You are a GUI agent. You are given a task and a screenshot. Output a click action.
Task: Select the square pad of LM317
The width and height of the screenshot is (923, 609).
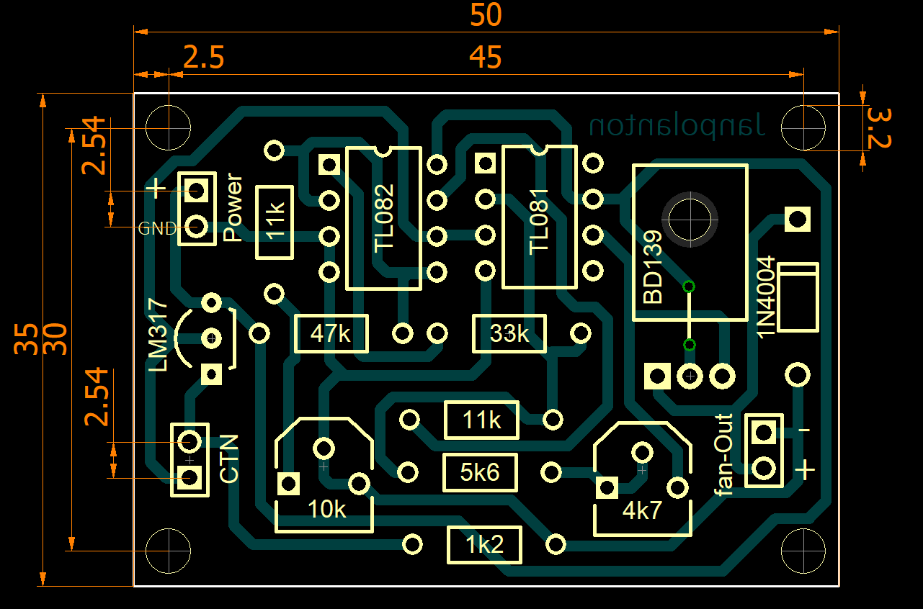point(211,374)
